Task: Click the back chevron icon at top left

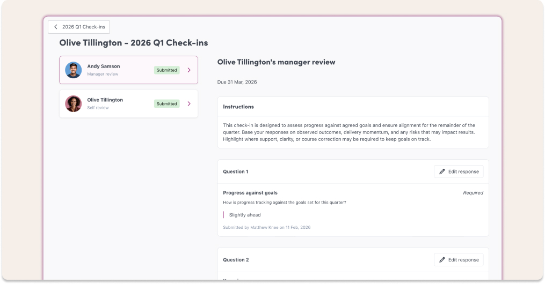Action: (x=56, y=27)
